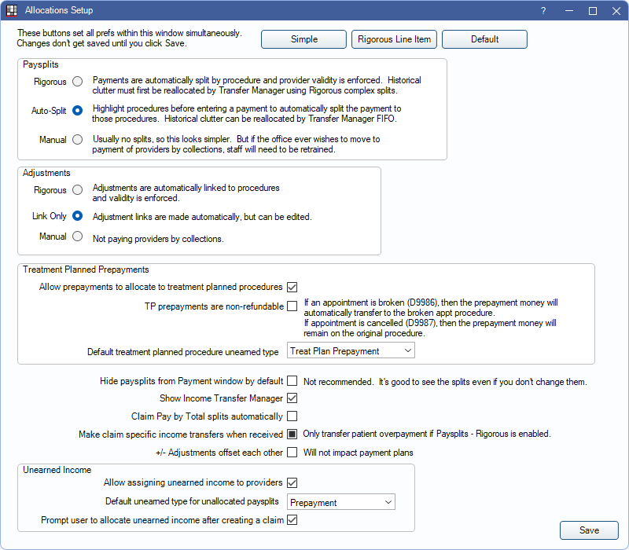Open Treat Plan Prepayment unearned type dropdown
The width and height of the screenshot is (629, 550).
tap(351, 350)
